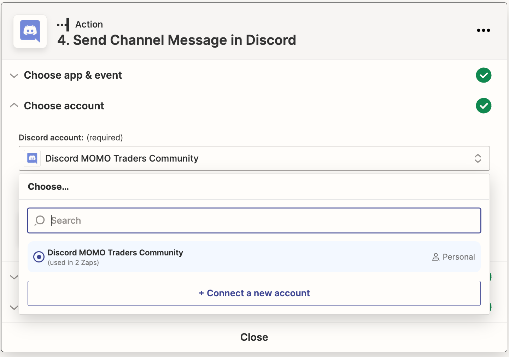This screenshot has width=509, height=357.
Task: Click the Choose... dropdown heading
Action: 48,187
